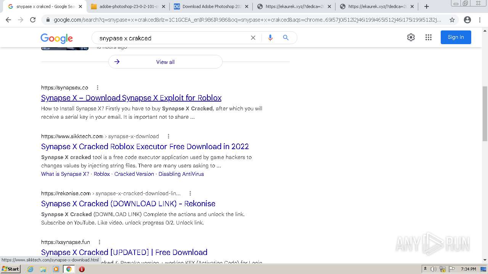The height and width of the screenshot is (274, 488).
Task: Run the search with the magnifier icon
Action: [286, 38]
